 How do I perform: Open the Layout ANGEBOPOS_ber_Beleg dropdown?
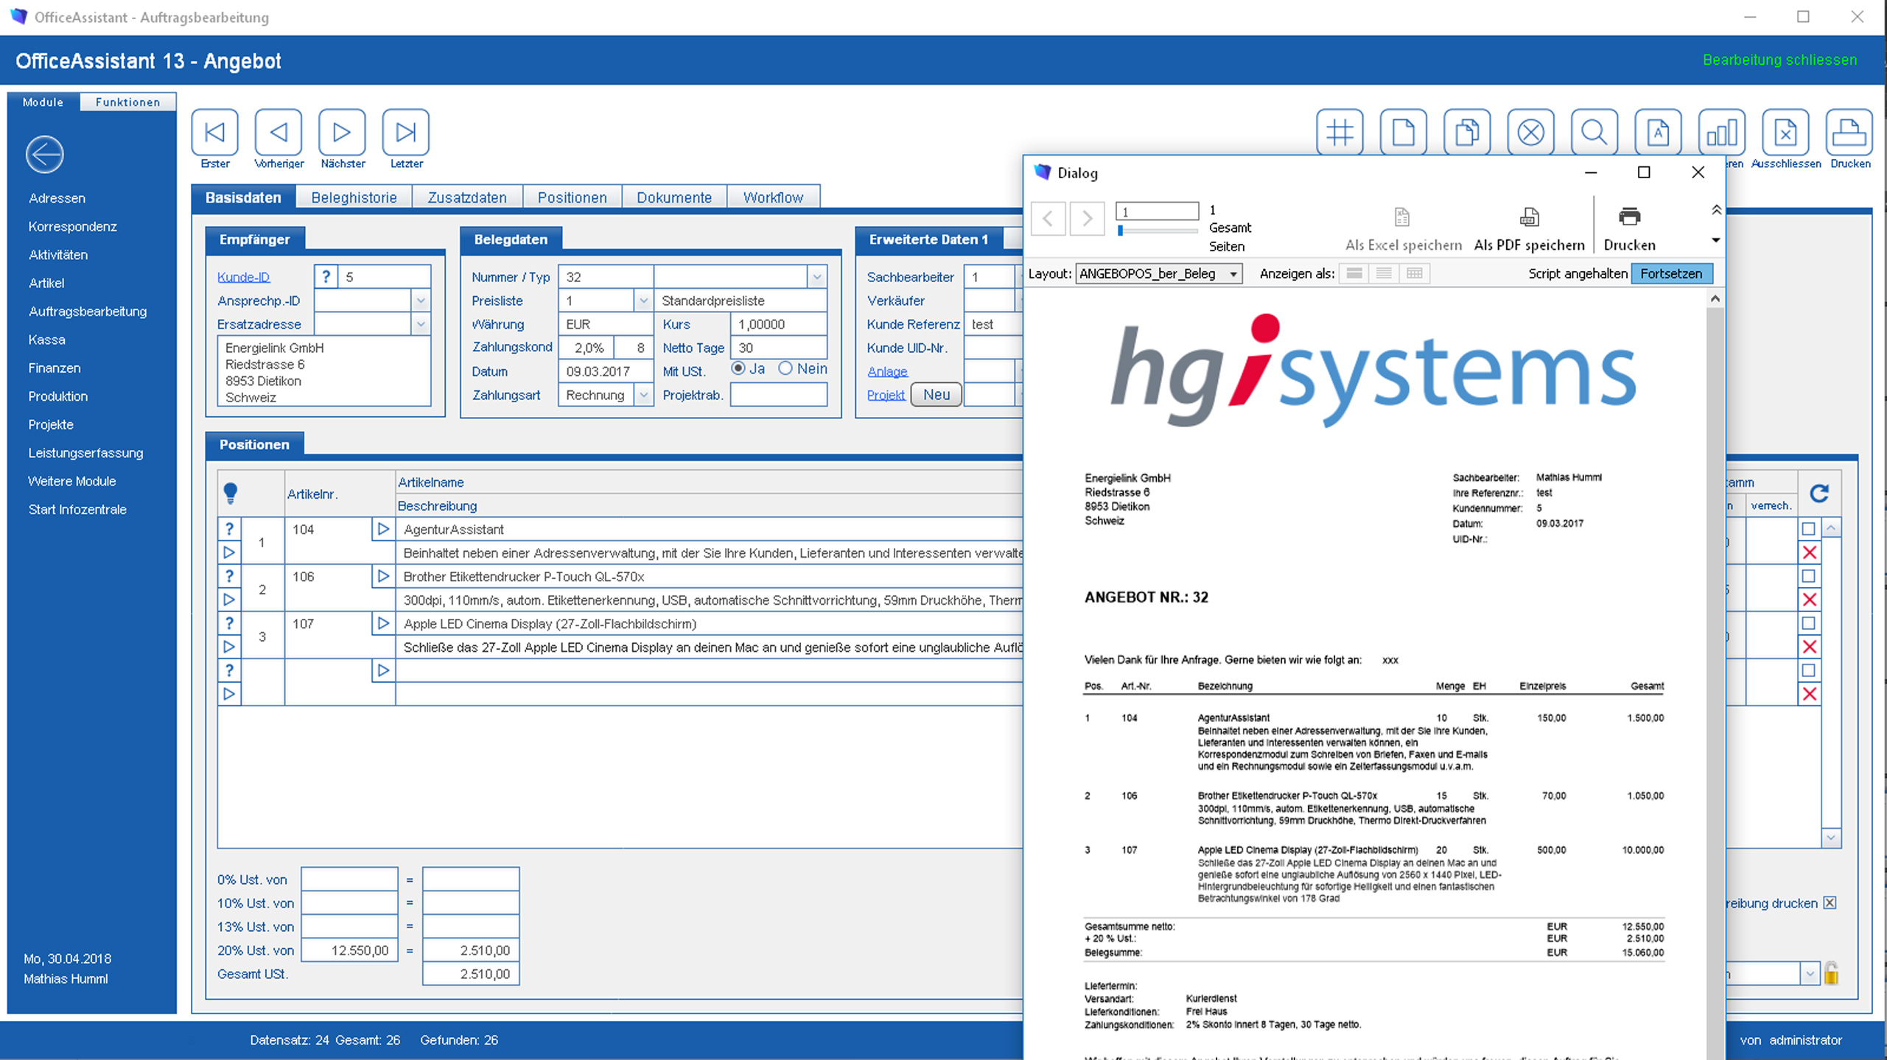click(1233, 274)
